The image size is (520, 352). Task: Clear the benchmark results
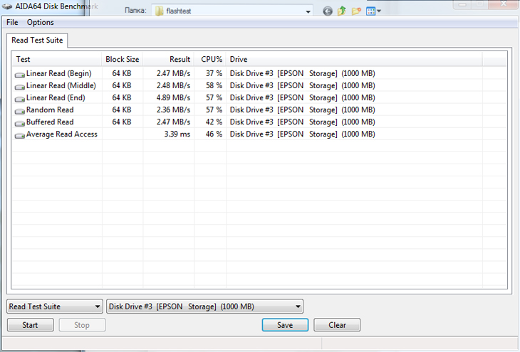(337, 325)
